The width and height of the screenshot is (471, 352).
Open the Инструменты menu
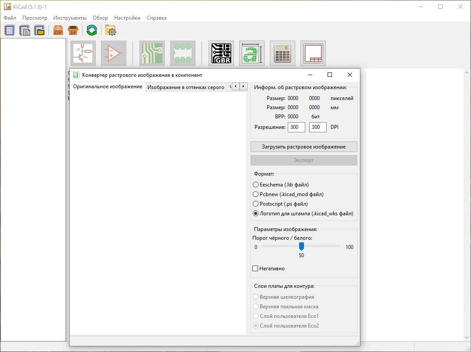click(70, 18)
